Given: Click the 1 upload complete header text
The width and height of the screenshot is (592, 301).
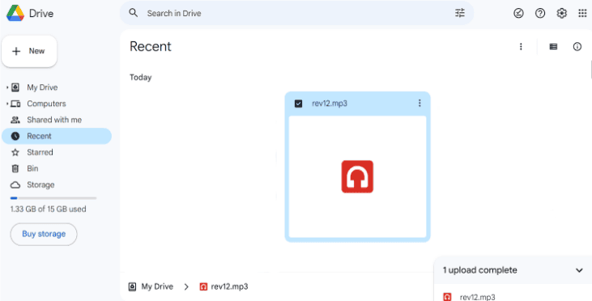Looking at the screenshot, I should coord(480,270).
